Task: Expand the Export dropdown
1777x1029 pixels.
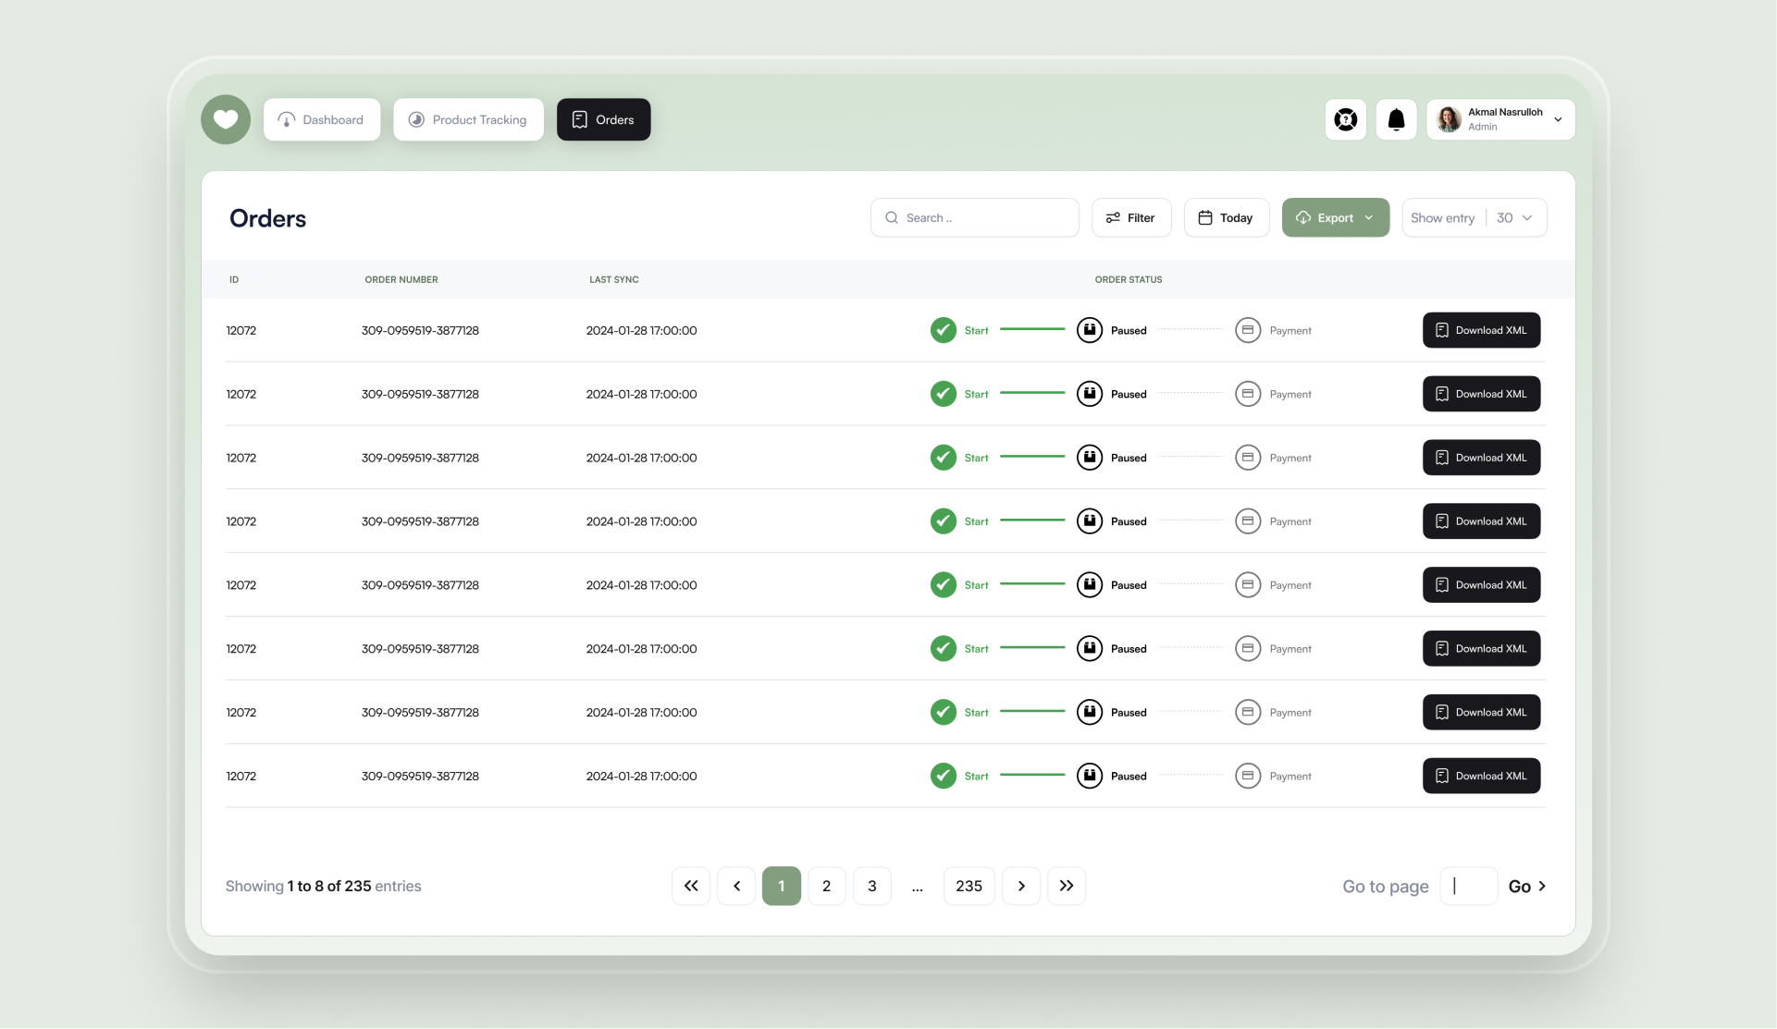Action: tap(1335, 217)
